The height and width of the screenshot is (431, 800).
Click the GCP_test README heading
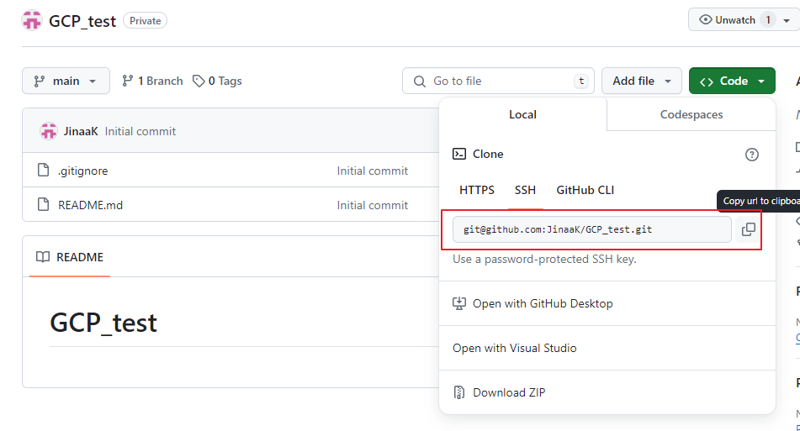tap(103, 323)
